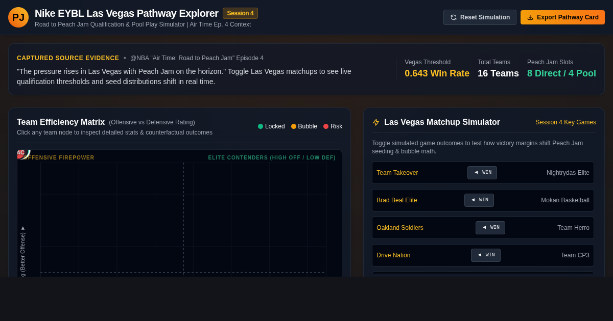Export the Pathway Card

tap(562, 17)
